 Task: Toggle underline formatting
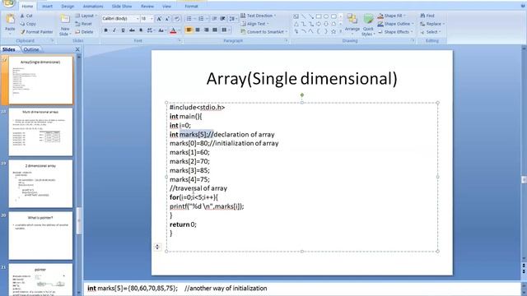click(123, 30)
